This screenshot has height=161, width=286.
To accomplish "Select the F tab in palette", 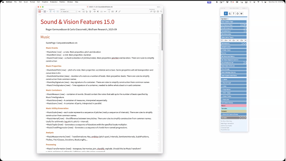I will pyautogui.click(x=226, y=14).
